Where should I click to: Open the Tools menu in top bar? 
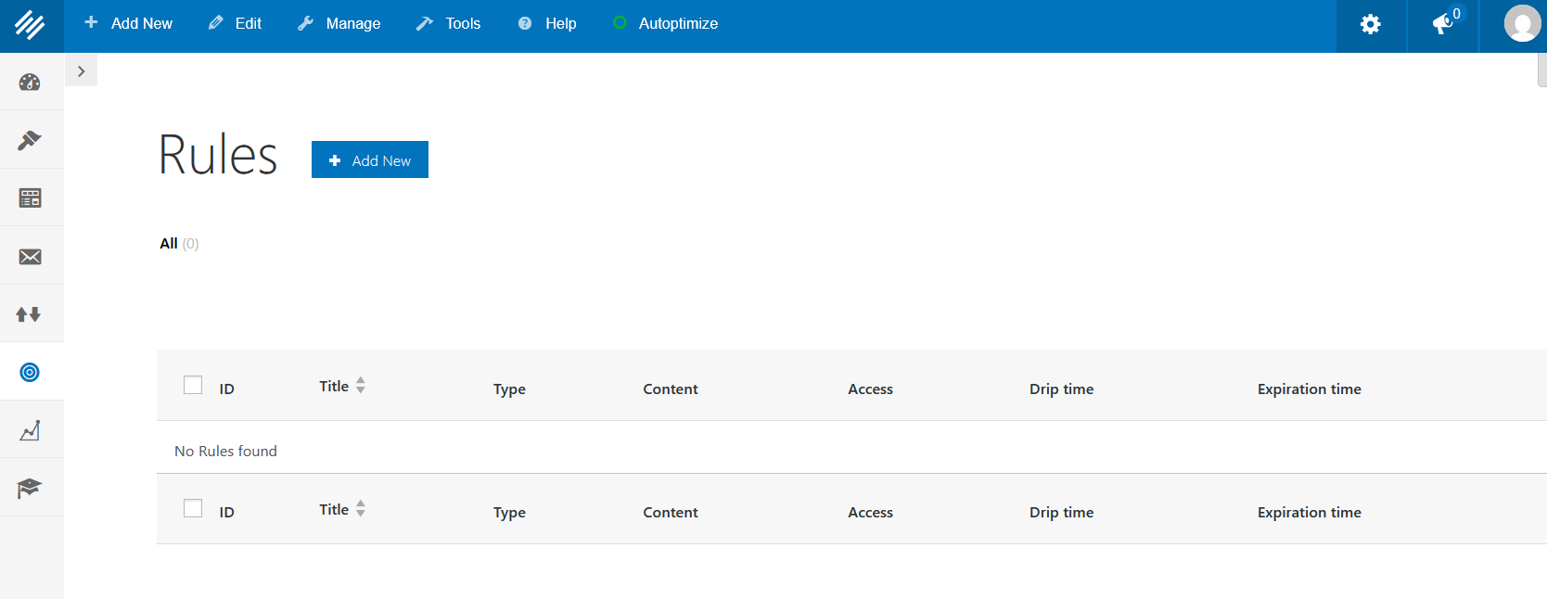tap(449, 24)
